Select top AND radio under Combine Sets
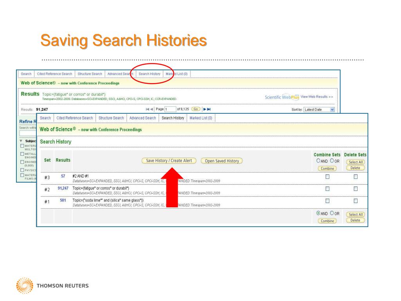Image resolution: width=401 pixels, height=301 pixels. (318, 161)
